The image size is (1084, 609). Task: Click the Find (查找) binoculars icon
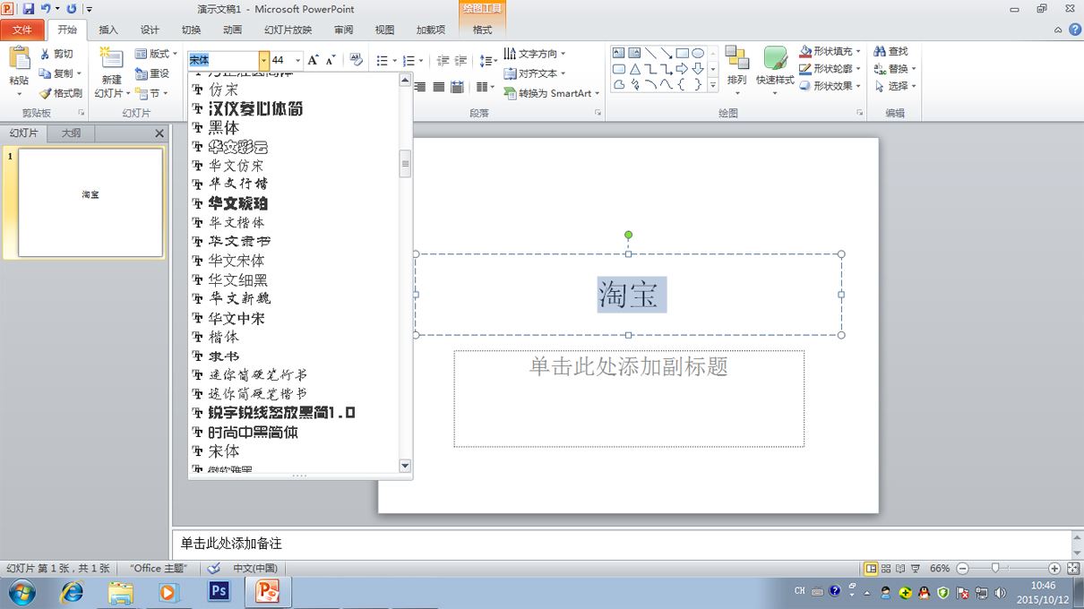pos(880,52)
